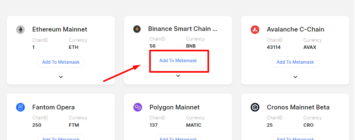The image size is (355, 140).
Task: Click the Fantom Opera chain ID 250
Action: click(37, 125)
